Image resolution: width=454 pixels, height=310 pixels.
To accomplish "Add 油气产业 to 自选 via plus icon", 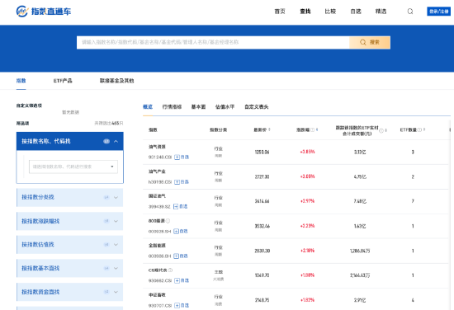I will [x=177, y=182].
